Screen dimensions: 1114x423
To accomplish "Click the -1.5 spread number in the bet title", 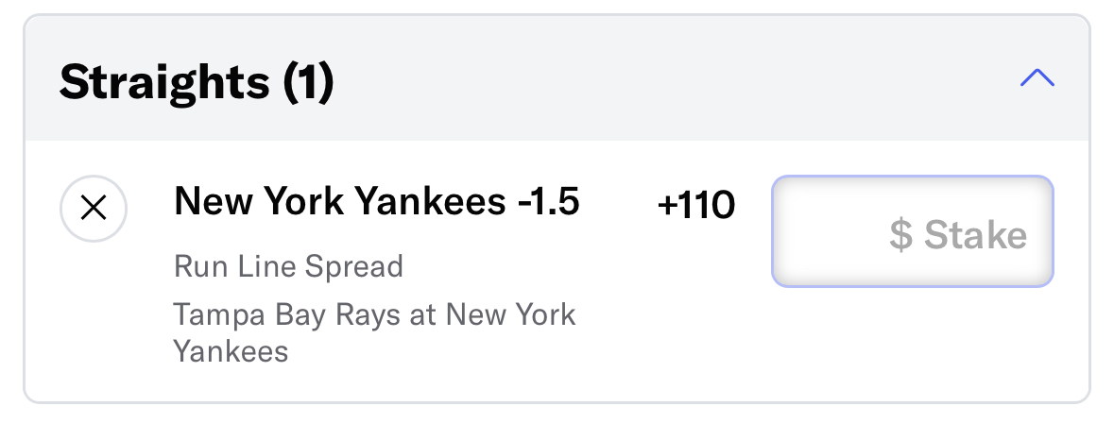I will pyautogui.click(x=548, y=201).
